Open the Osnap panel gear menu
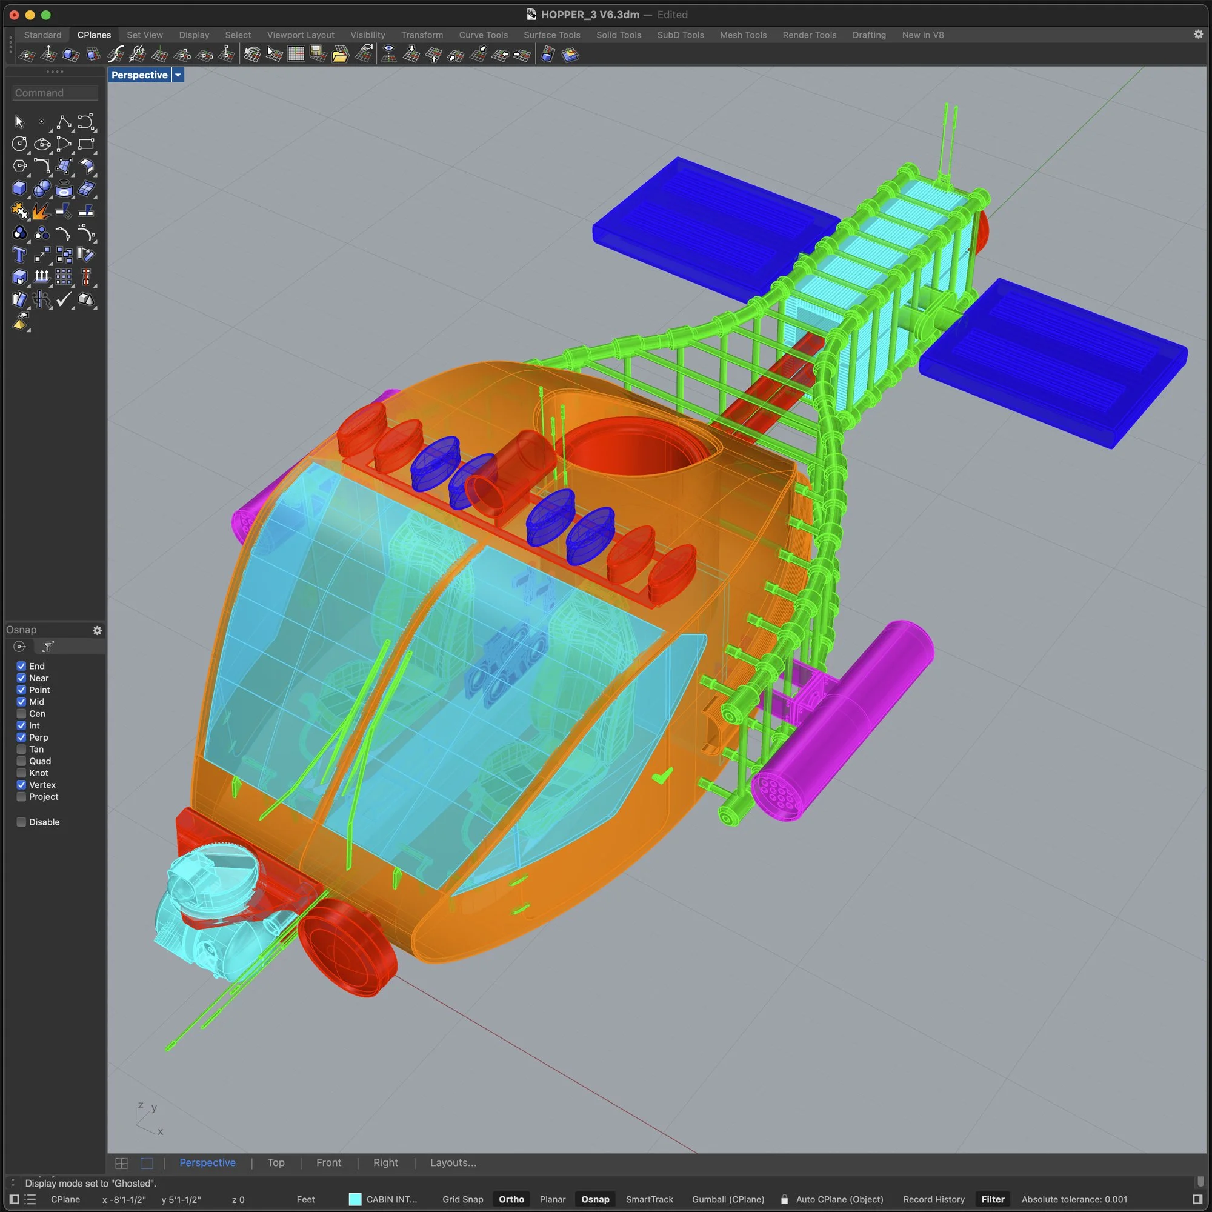The height and width of the screenshot is (1212, 1212). click(x=97, y=630)
